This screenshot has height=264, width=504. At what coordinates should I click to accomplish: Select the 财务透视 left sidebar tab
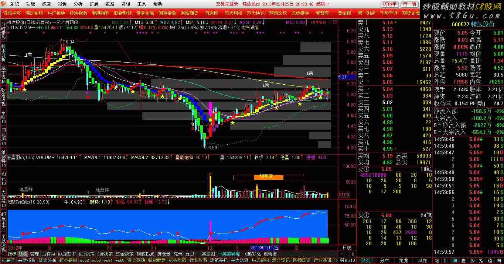click(3, 97)
